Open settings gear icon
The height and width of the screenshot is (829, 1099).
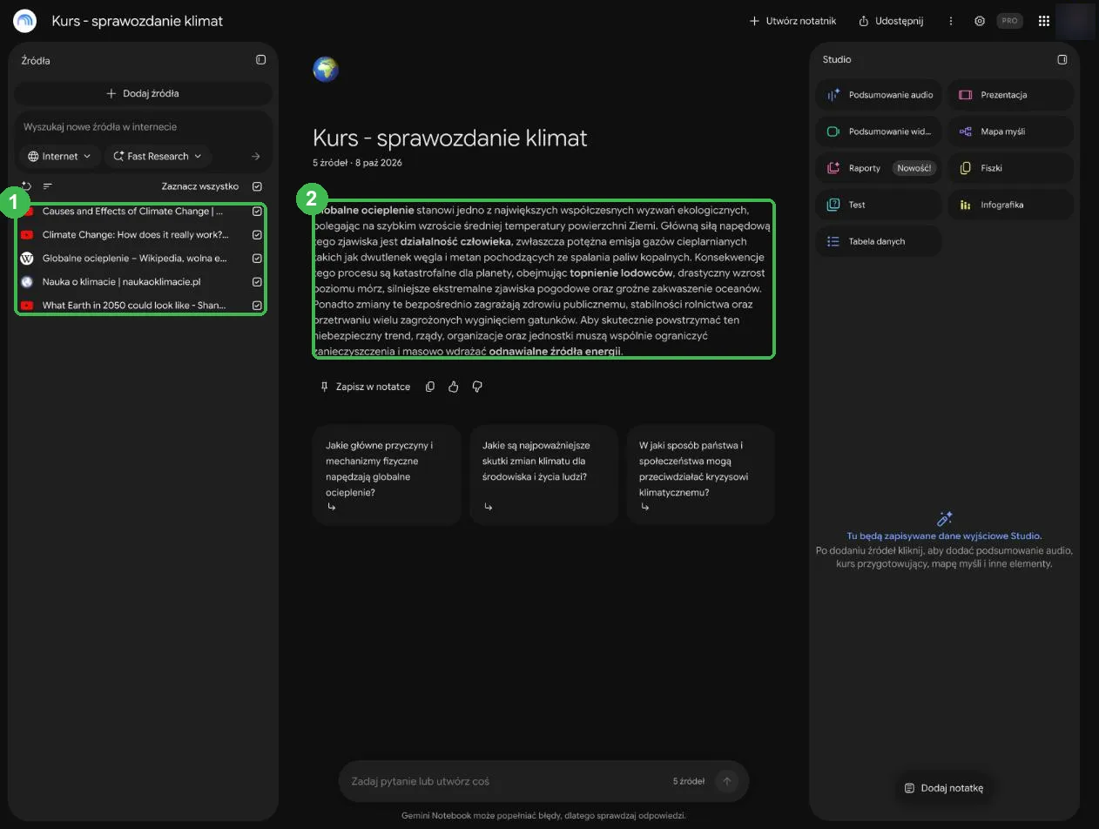(x=980, y=21)
